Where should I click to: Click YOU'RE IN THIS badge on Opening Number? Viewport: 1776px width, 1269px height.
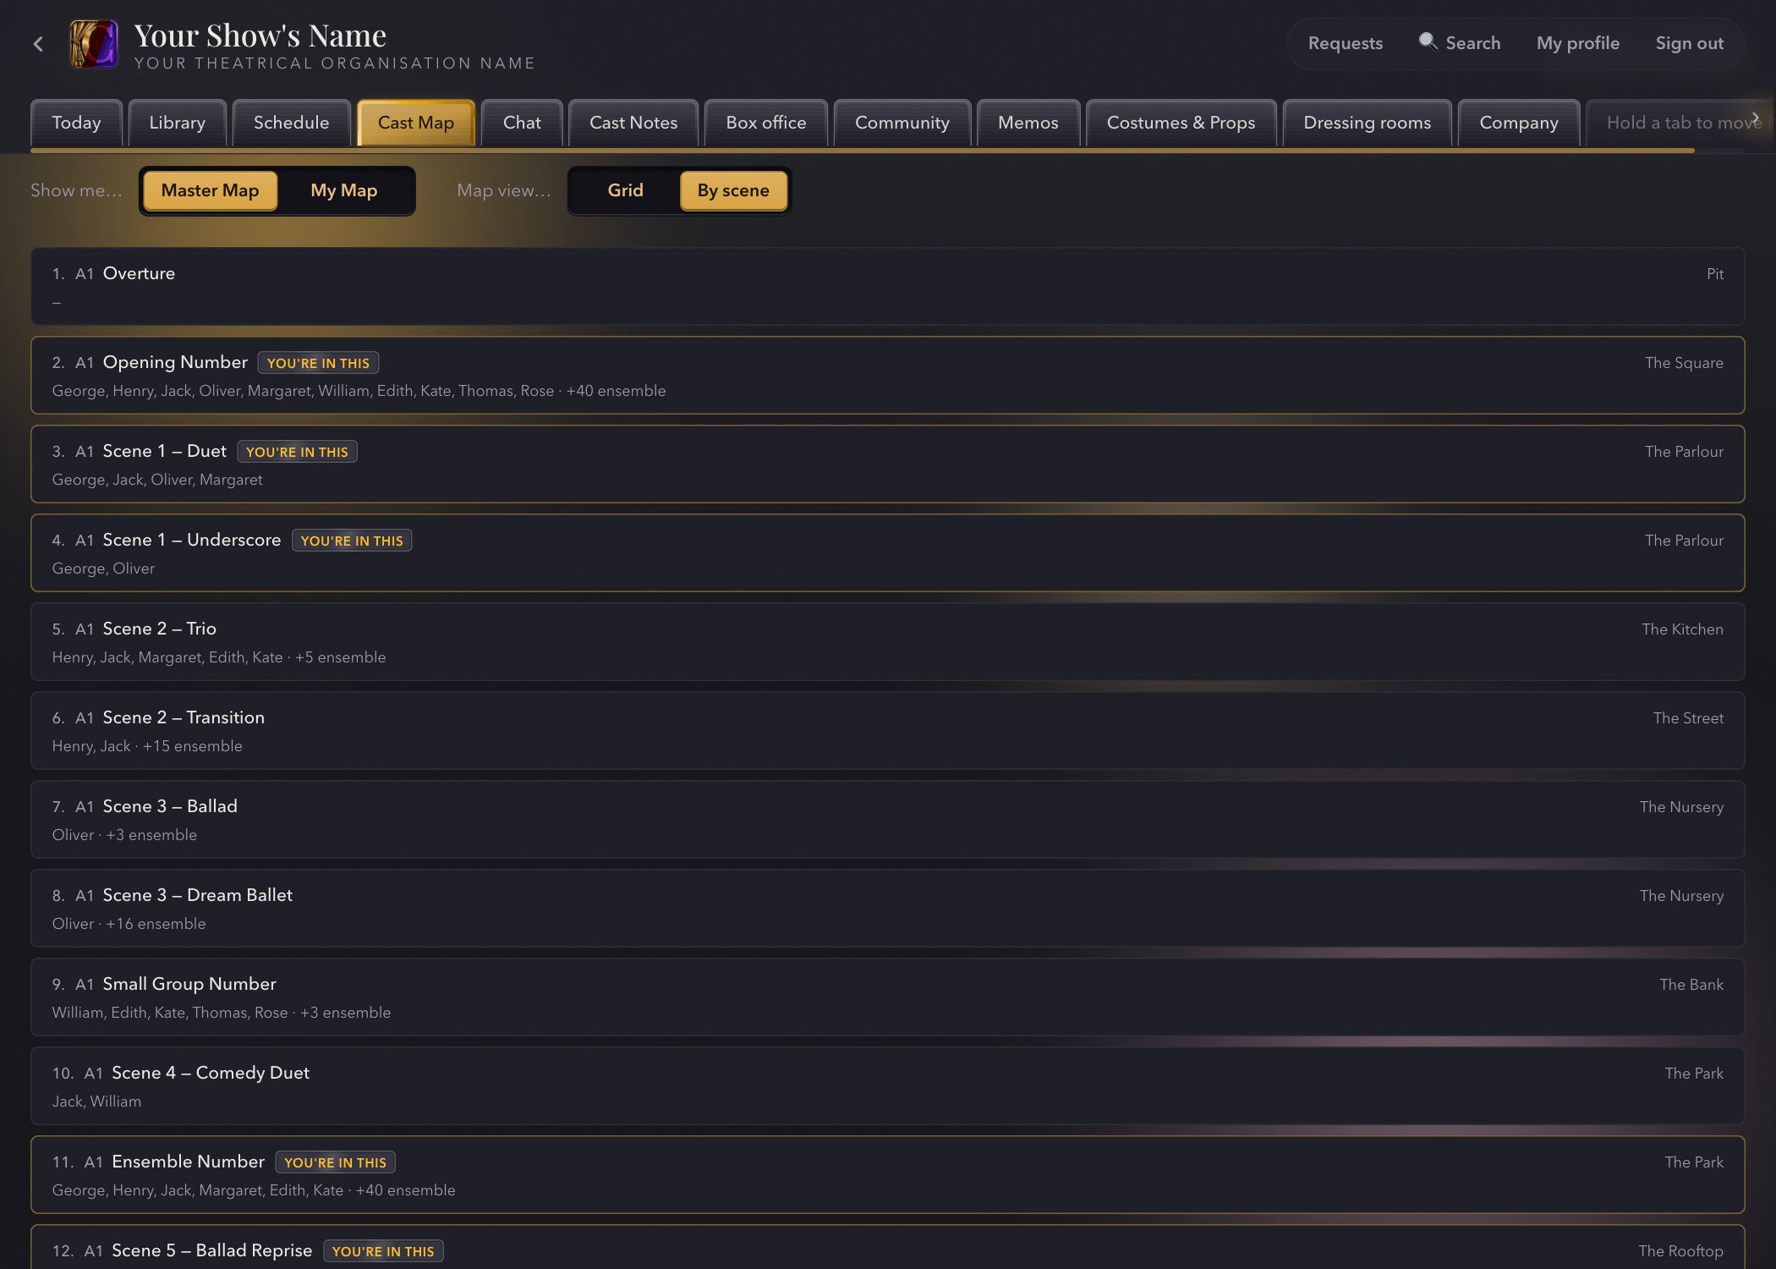(x=318, y=363)
